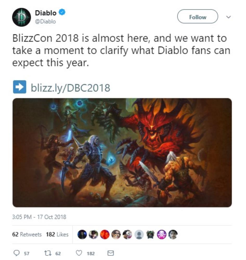Click the blue verified badge
246x260 pixels.
(x=62, y=12)
